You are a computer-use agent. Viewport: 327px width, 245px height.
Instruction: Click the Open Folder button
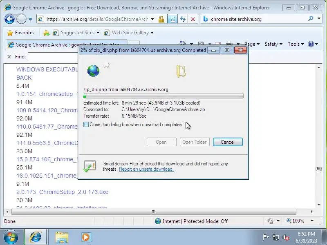[x=195, y=142]
